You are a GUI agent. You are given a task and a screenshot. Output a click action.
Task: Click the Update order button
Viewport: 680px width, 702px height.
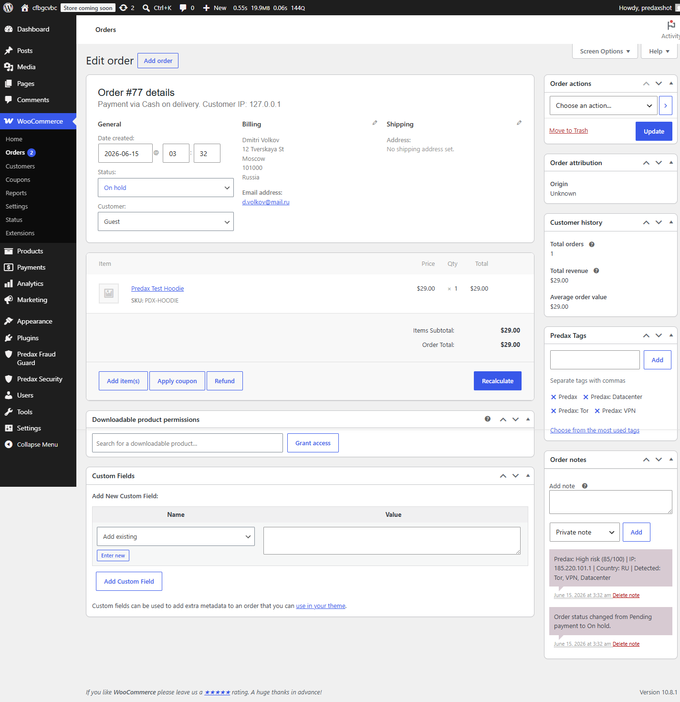pyautogui.click(x=654, y=131)
